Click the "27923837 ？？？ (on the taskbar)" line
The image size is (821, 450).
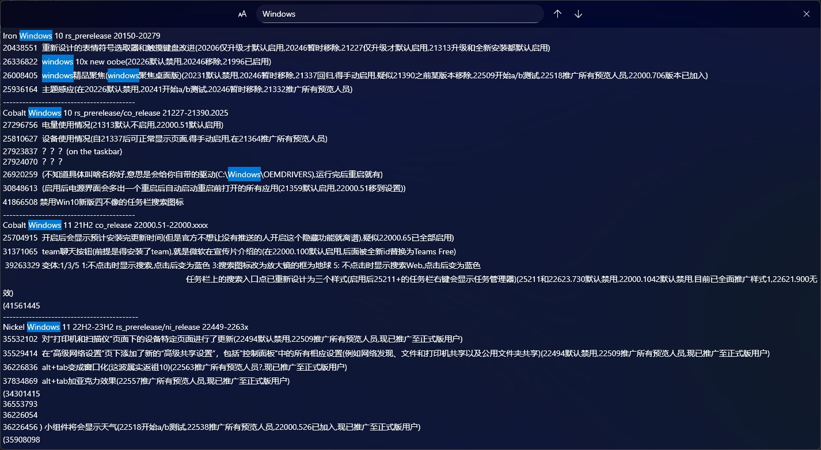point(63,151)
